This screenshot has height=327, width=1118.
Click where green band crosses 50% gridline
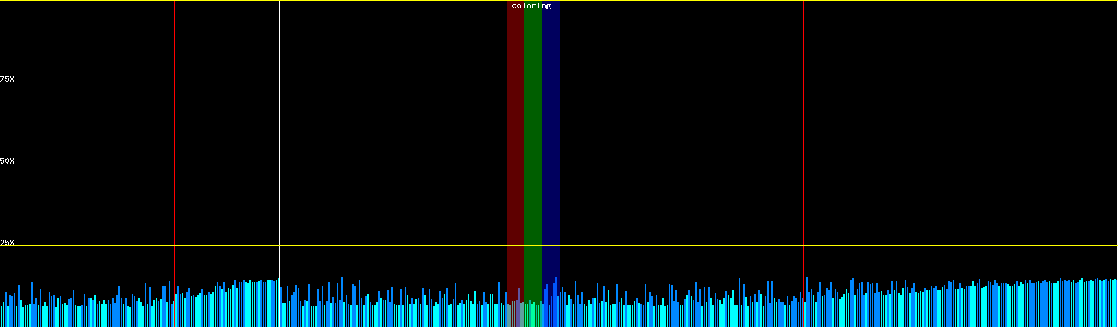(x=532, y=163)
